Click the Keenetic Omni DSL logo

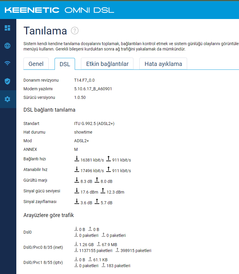click(59, 10)
